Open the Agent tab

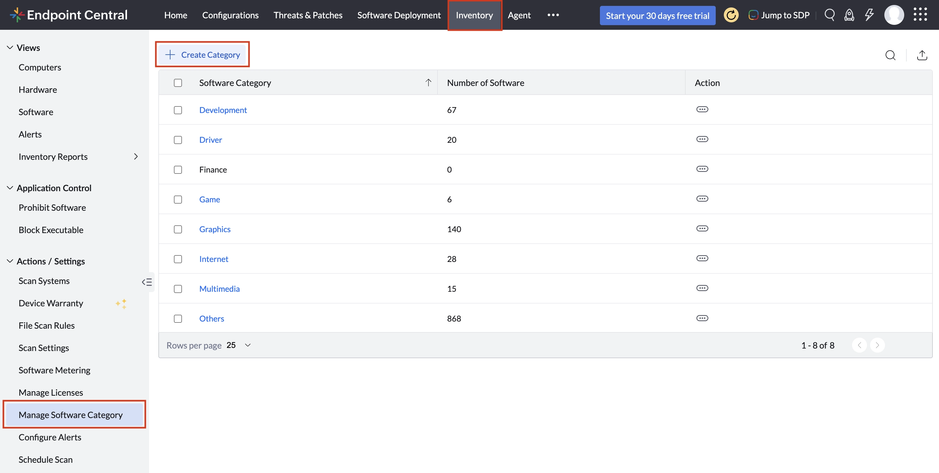pyautogui.click(x=519, y=15)
